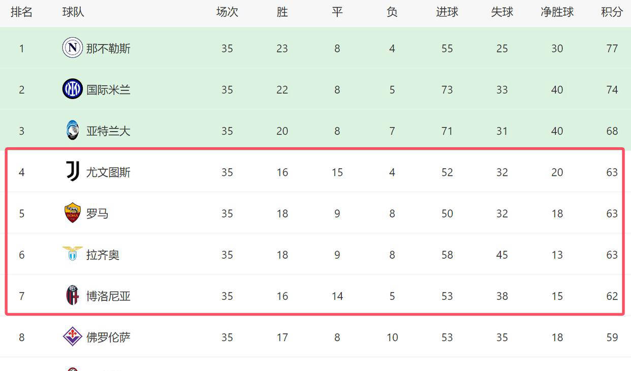
Task: Click the 拉齐奥 team name
Action: point(103,255)
